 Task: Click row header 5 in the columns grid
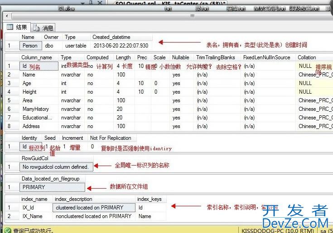pyautogui.click(x=12, y=100)
